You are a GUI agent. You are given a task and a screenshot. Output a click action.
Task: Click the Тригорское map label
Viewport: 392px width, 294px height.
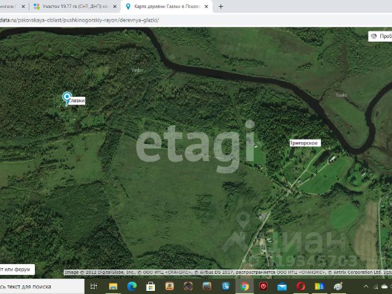[x=305, y=143]
